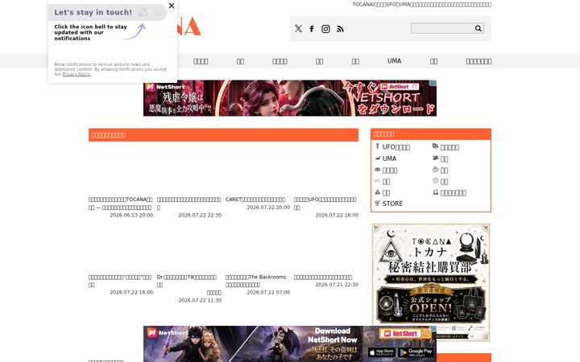Image resolution: width=580 pixels, height=362 pixels.
Task: Open the Privacy Policy link
Action: [77, 74]
